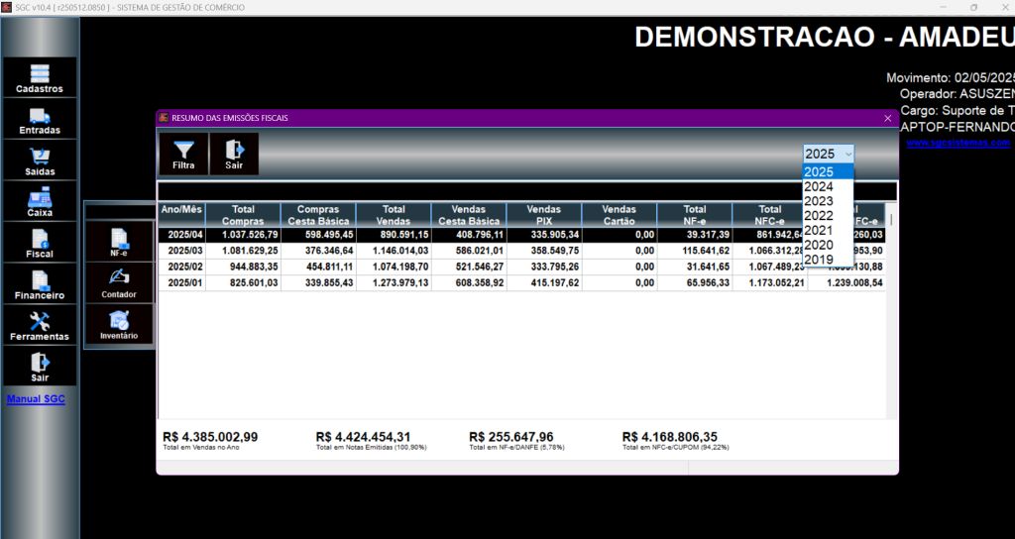The width and height of the screenshot is (1015, 539).
Task: Click the Total Compras column header
Action: pos(243,215)
